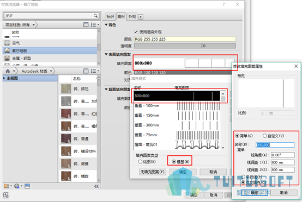Screen dimensions: 302x202
Task: Expand the 主视图 tree node
Action: 4,78
